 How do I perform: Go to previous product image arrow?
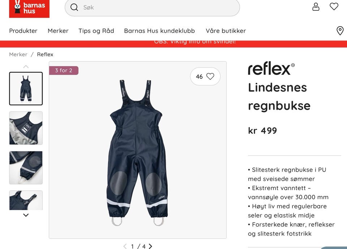tap(125, 246)
